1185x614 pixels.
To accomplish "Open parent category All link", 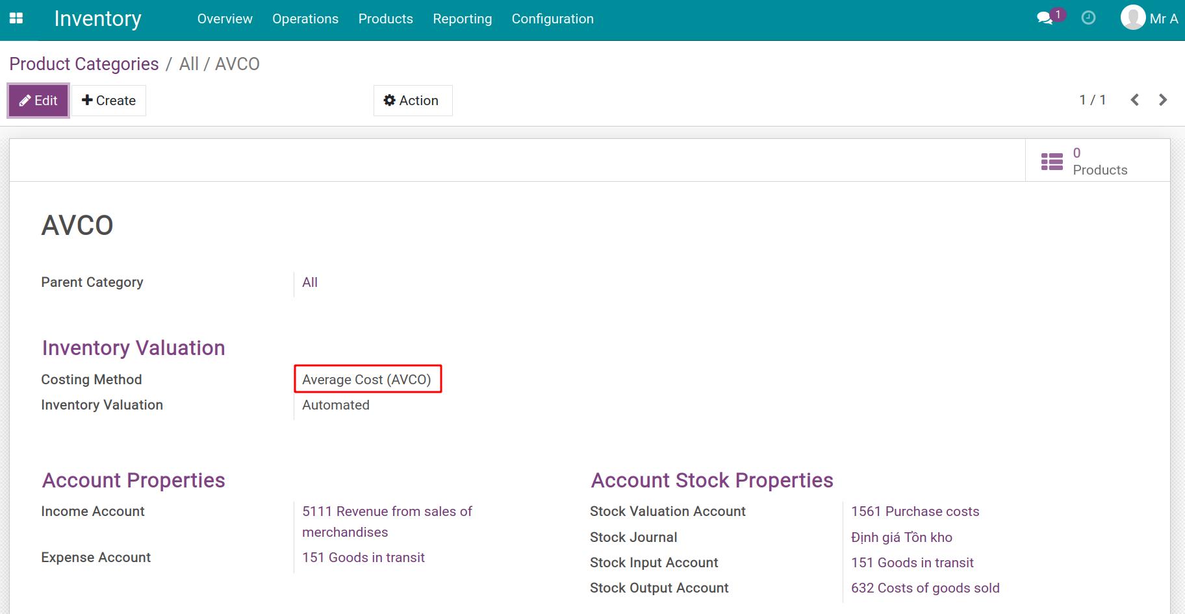I will tap(310, 282).
